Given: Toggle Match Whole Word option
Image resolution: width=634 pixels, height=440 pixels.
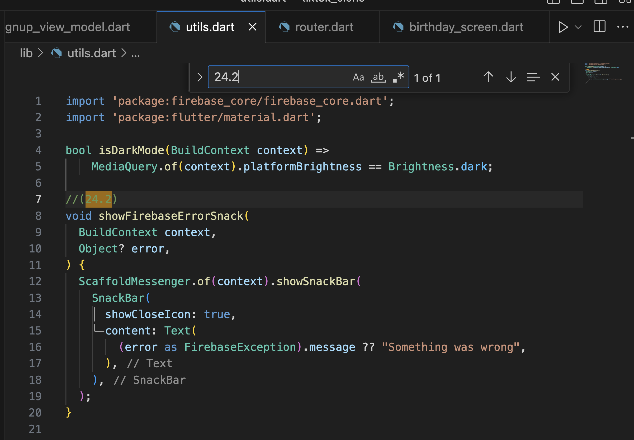Looking at the screenshot, I should (x=378, y=77).
